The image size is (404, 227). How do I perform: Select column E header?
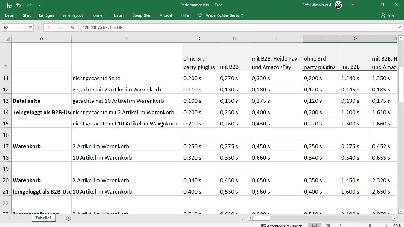pyautogui.click(x=277, y=38)
